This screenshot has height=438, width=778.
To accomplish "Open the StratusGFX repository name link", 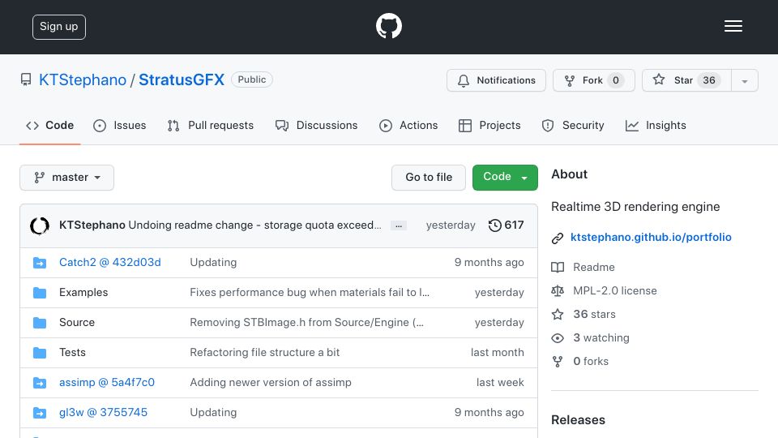I will (182, 80).
